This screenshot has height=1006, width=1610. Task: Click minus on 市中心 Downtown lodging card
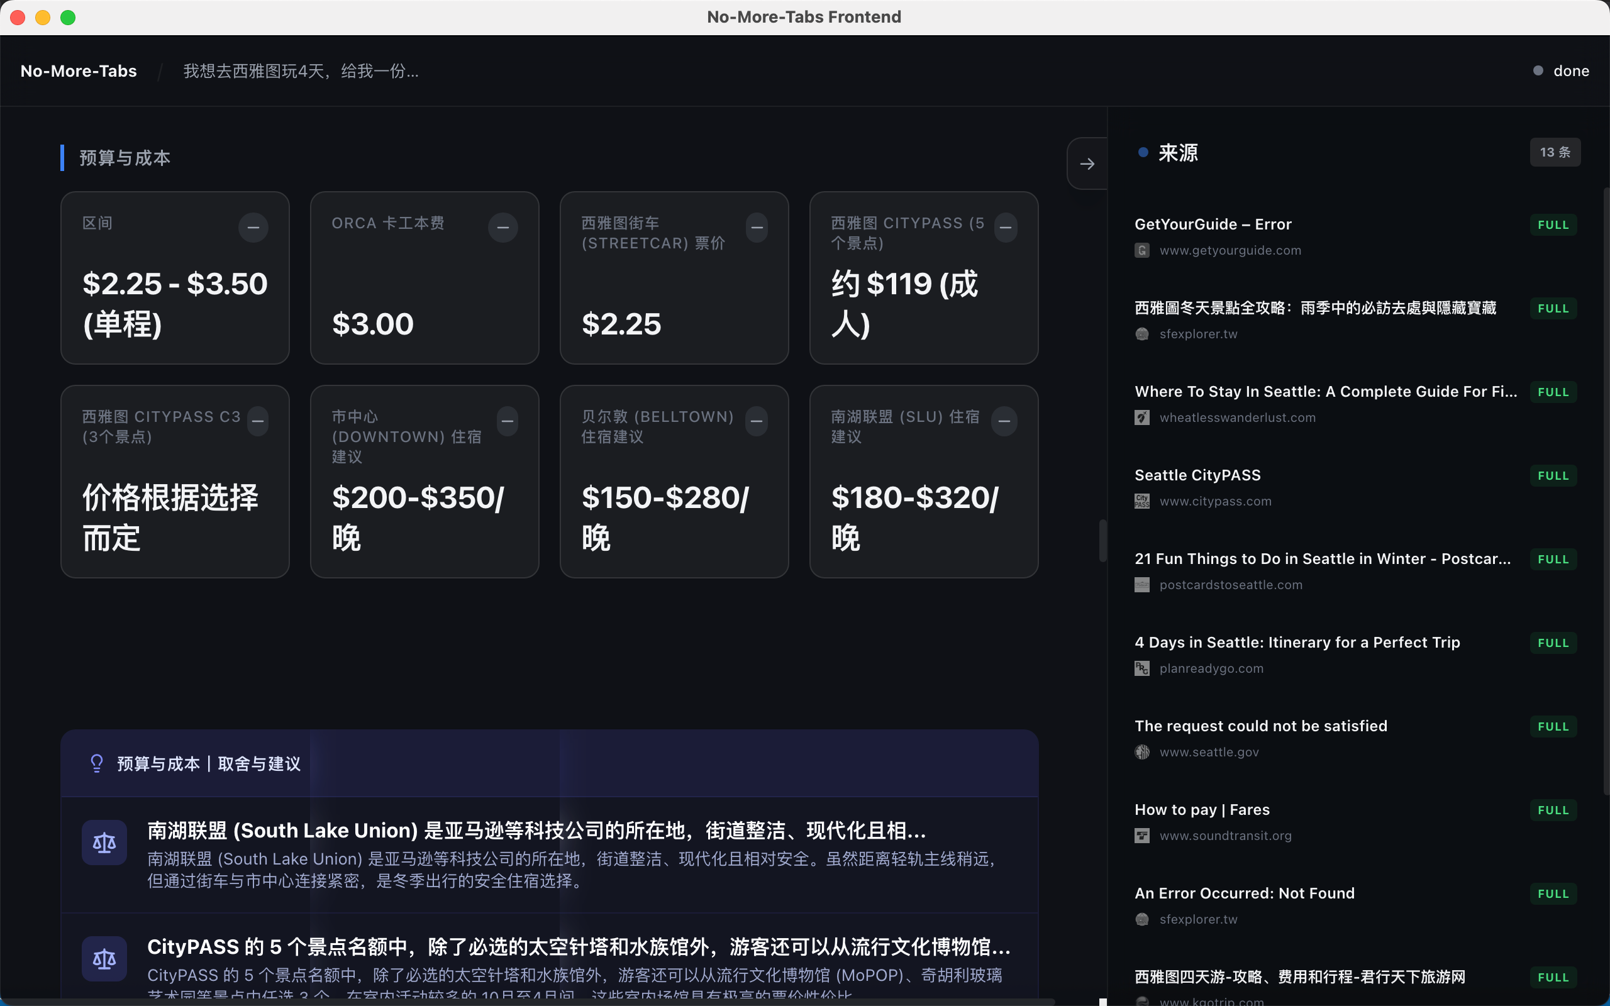click(508, 421)
